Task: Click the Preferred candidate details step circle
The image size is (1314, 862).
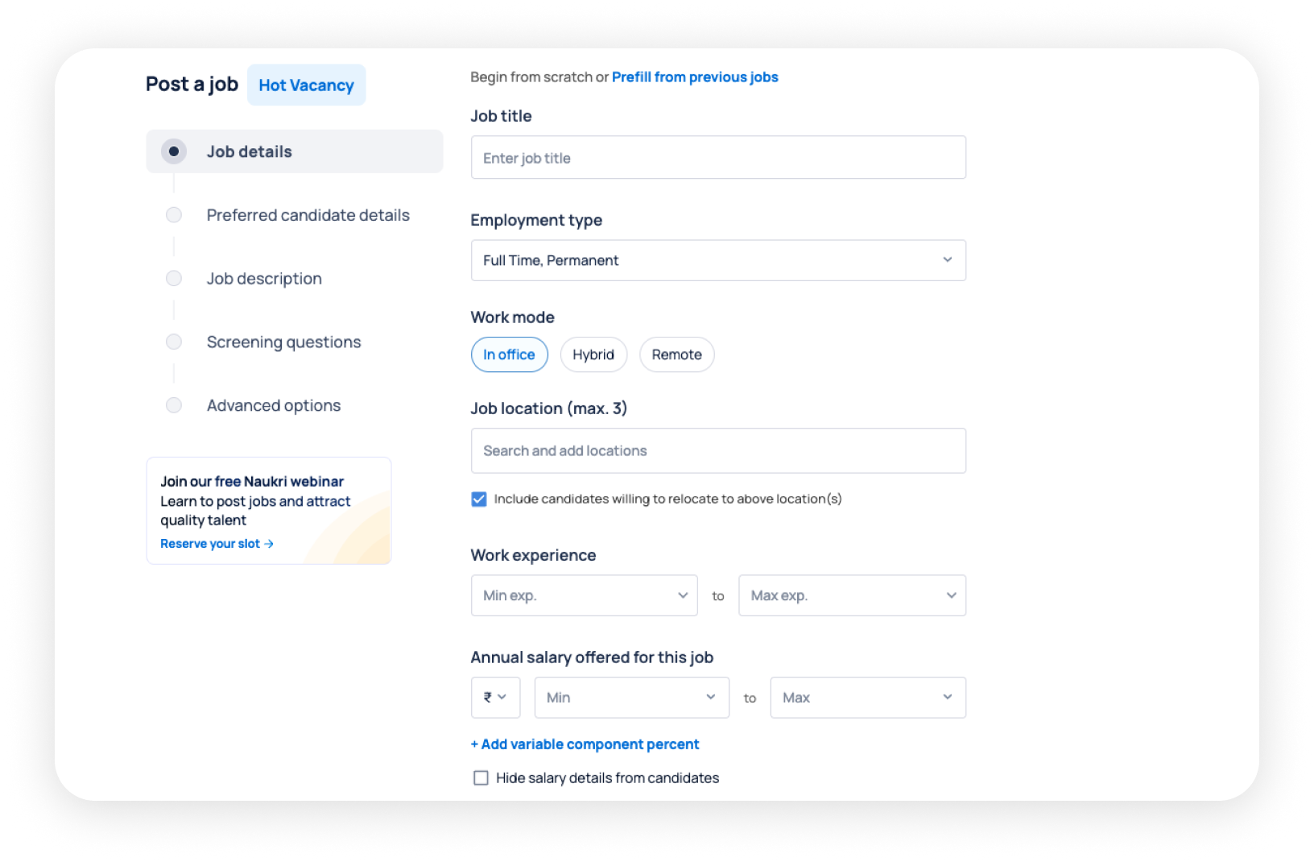Action: click(x=174, y=215)
